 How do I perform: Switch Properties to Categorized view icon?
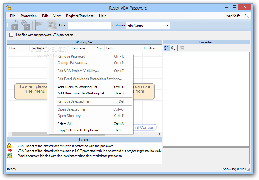(x=167, y=48)
